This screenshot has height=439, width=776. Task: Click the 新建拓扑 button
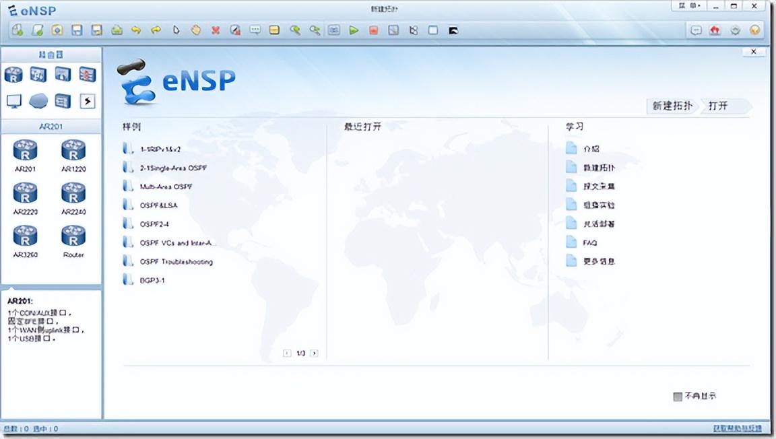(x=672, y=106)
